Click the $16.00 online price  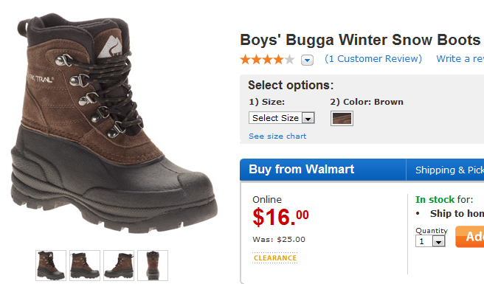pyautogui.click(x=280, y=217)
